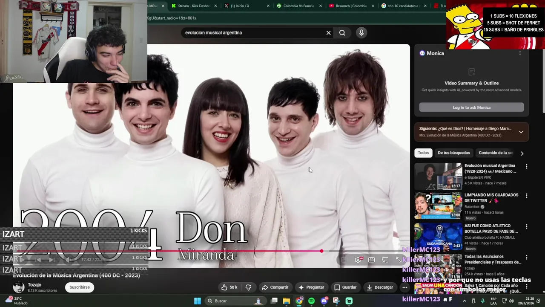The width and height of the screenshot is (545, 307).
Task: Open menu for ATLETICO BOTELLA video
Action: coord(526,226)
